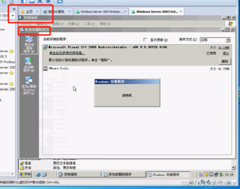Viewport: 240px width, 189px height.
Task: Click the Visual C++ 2008 Redistributable icon
Action: (45, 47)
